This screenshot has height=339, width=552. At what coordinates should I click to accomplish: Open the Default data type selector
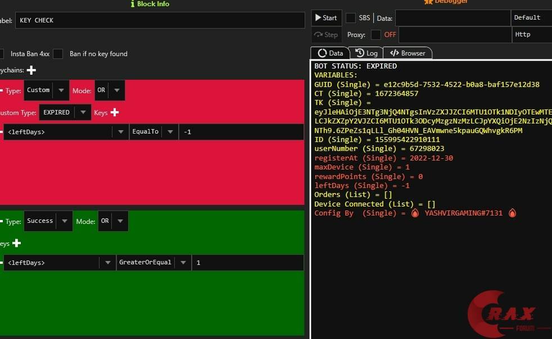[532, 18]
